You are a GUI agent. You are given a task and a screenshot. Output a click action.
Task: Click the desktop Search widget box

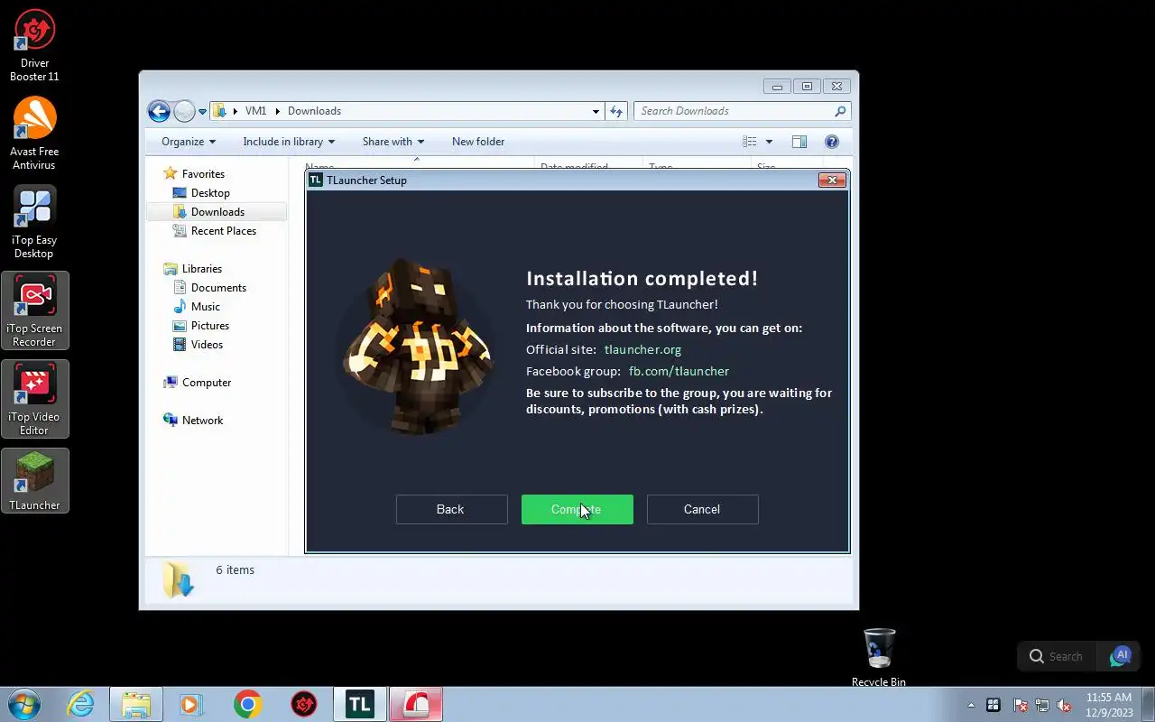point(1057,656)
